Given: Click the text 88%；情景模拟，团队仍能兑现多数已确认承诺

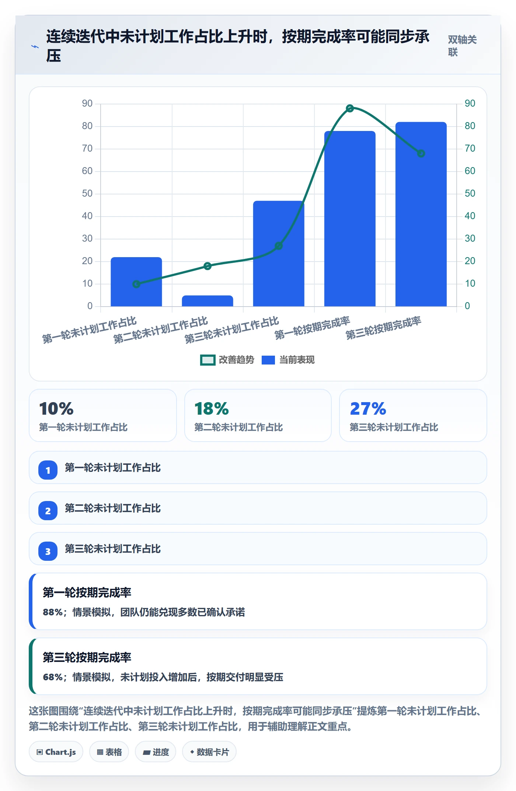Looking at the screenshot, I should tap(144, 612).
